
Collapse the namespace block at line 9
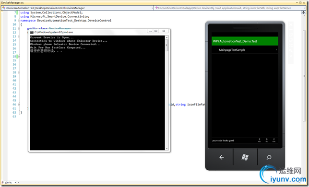click(19, 21)
